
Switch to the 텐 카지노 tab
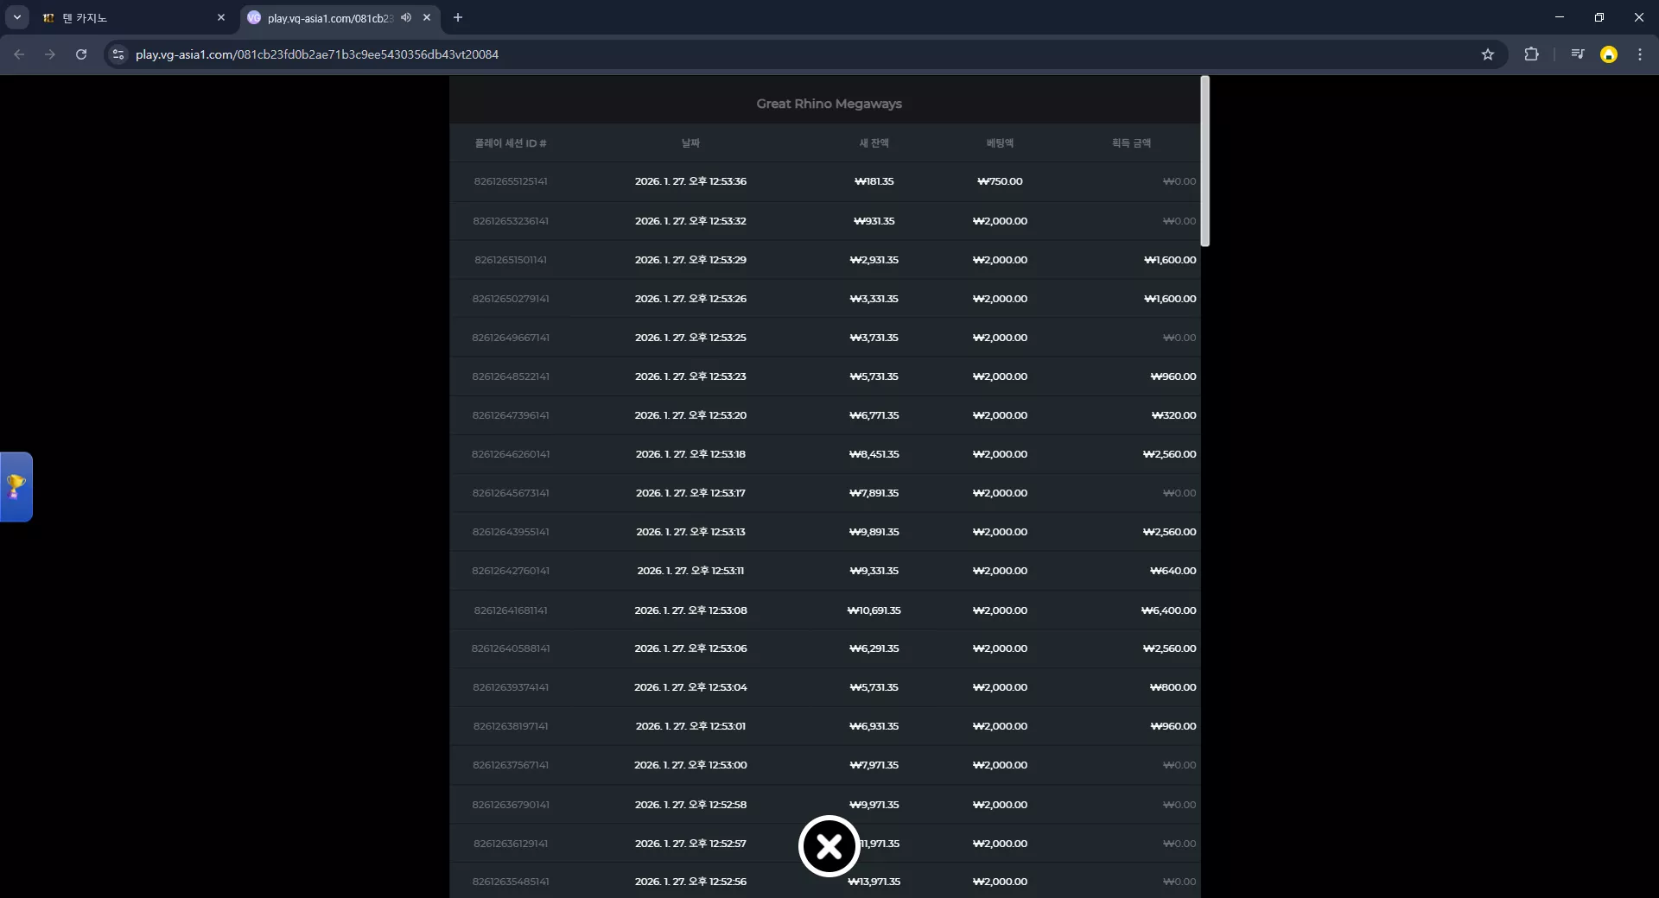134,17
